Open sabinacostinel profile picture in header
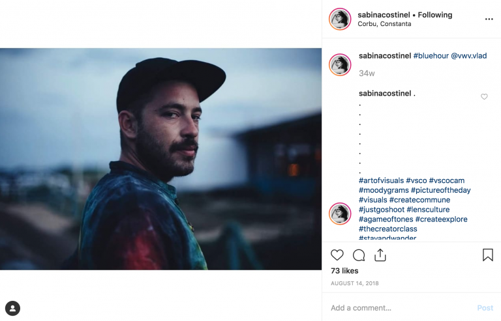Screen dimensions: 501x321 (x=340, y=19)
